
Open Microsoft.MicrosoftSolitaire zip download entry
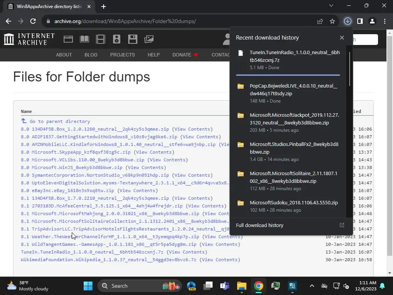289,181
